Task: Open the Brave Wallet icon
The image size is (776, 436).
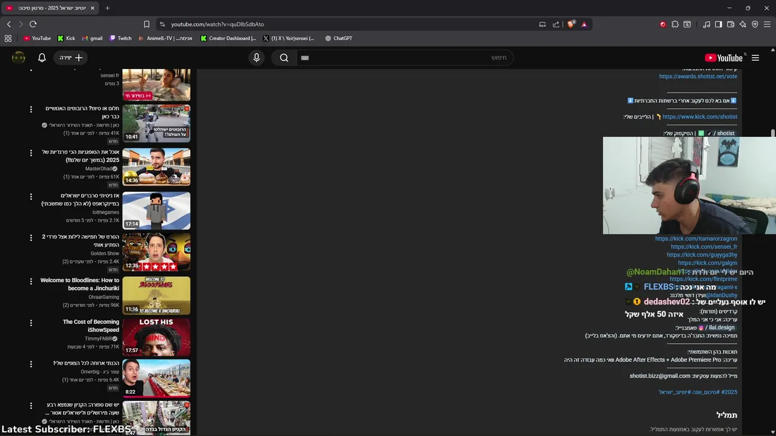Action: (x=731, y=24)
